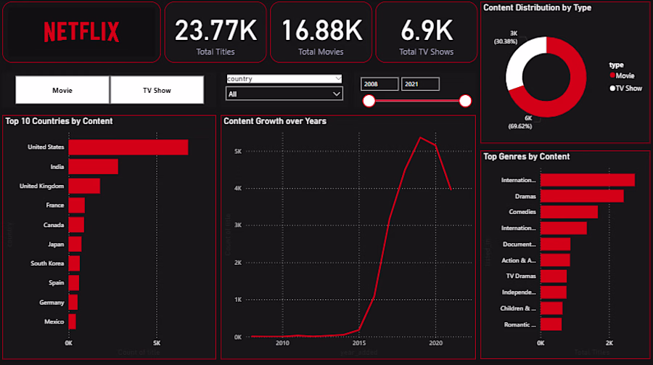Click the peak of the growth line
This screenshot has width=653, height=365.
click(421, 137)
